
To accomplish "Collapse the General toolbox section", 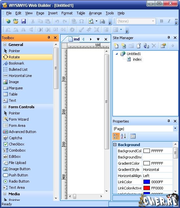I will tap(5, 44).
